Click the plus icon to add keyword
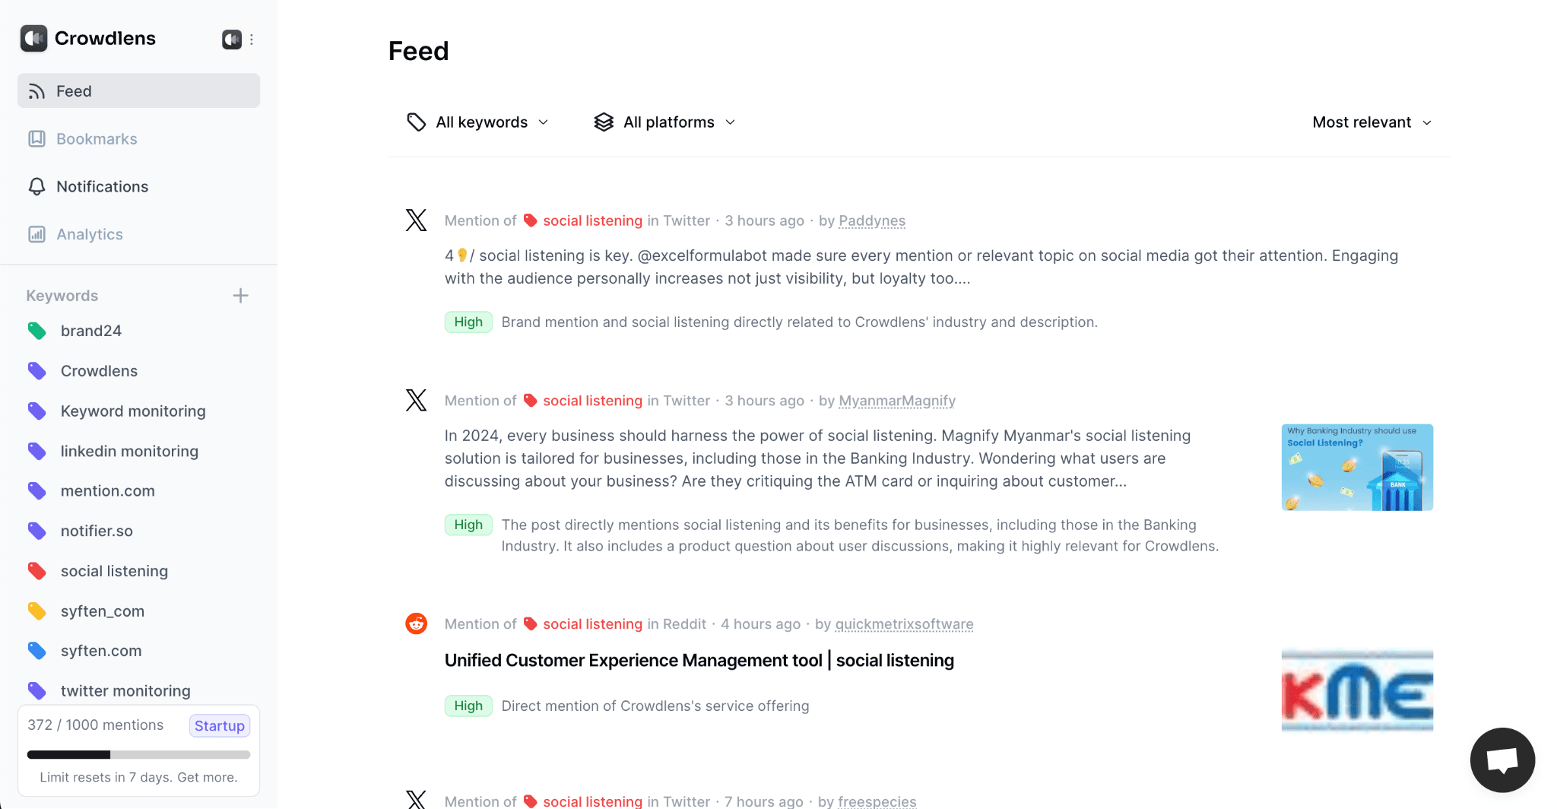 coord(240,296)
